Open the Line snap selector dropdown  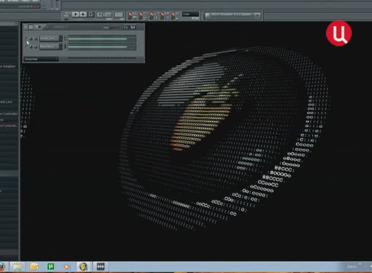(x=190, y=14)
